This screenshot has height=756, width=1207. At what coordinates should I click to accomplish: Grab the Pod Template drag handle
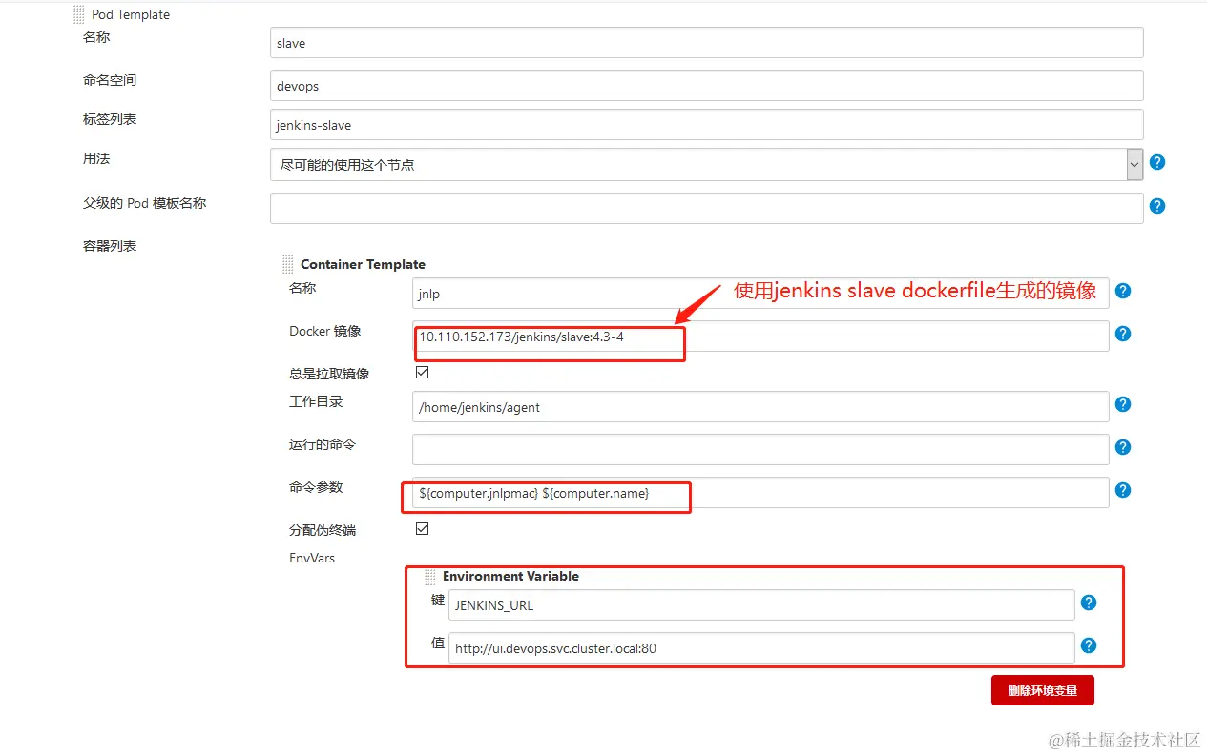78,14
